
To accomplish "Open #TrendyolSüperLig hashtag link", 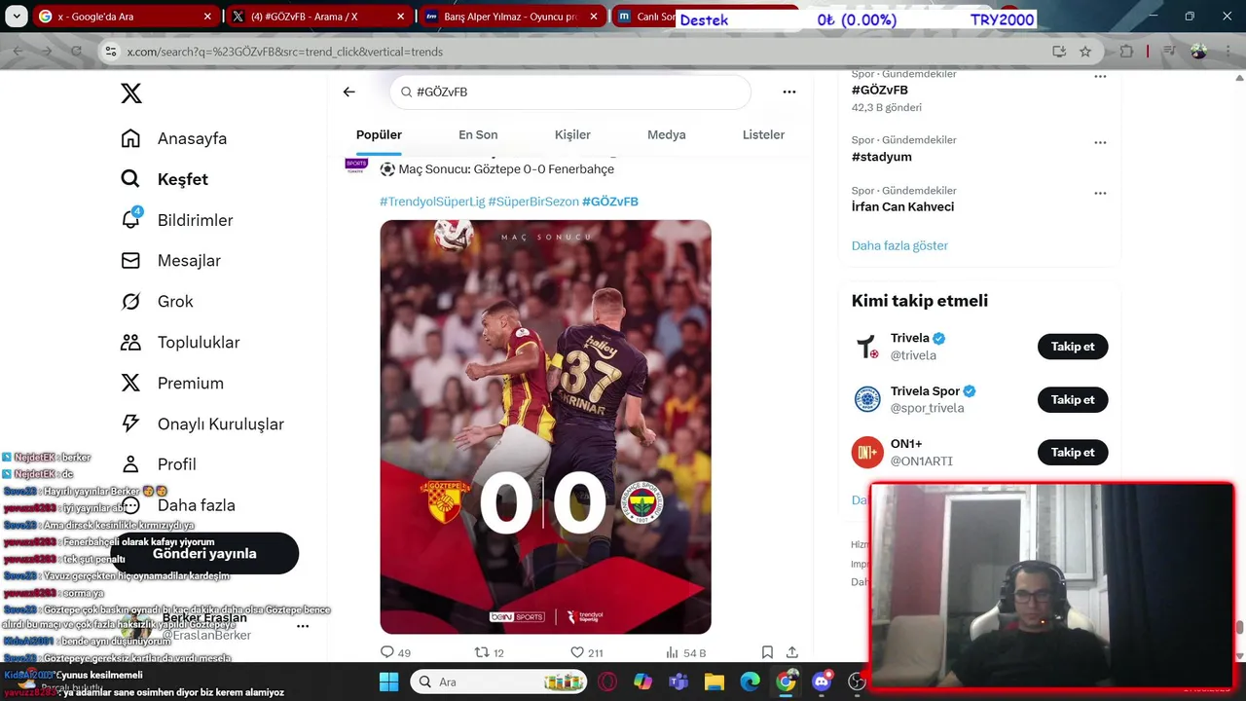I will tap(432, 202).
